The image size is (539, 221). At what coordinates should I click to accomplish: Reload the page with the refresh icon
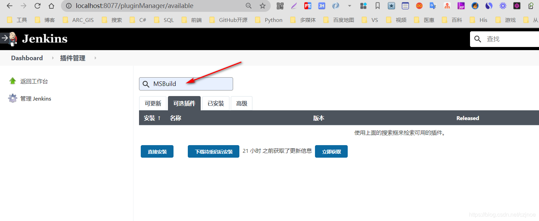[x=37, y=6]
